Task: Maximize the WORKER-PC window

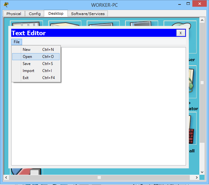Action: coord(188,4)
